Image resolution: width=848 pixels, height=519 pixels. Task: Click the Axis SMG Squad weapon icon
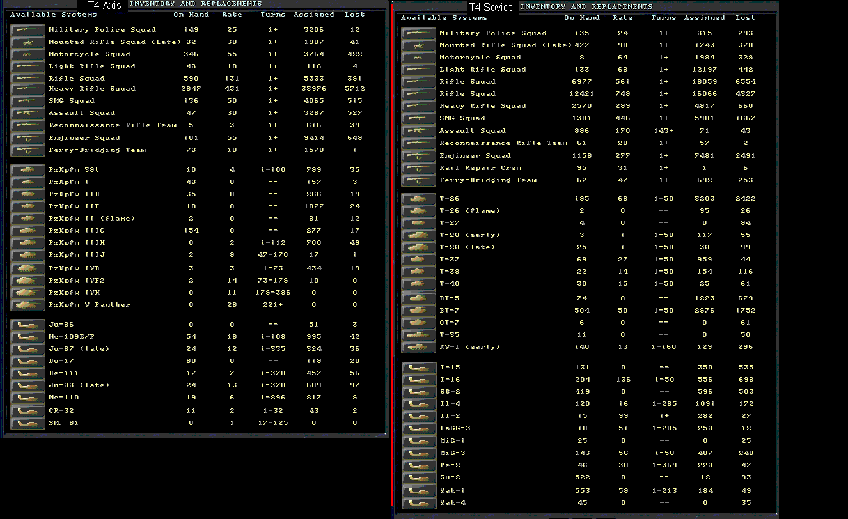[28, 101]
